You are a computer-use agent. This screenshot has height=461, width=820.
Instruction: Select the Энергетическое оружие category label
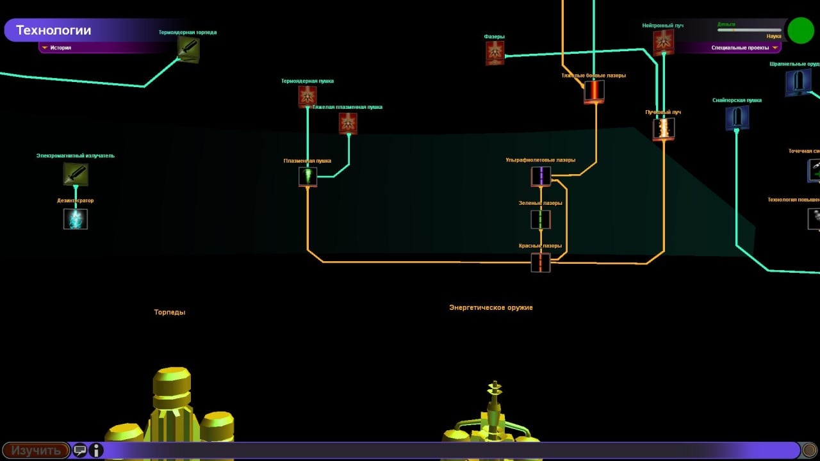(x=491, y=308)
